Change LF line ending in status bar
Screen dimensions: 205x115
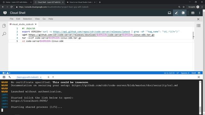(x=177, y=73)
